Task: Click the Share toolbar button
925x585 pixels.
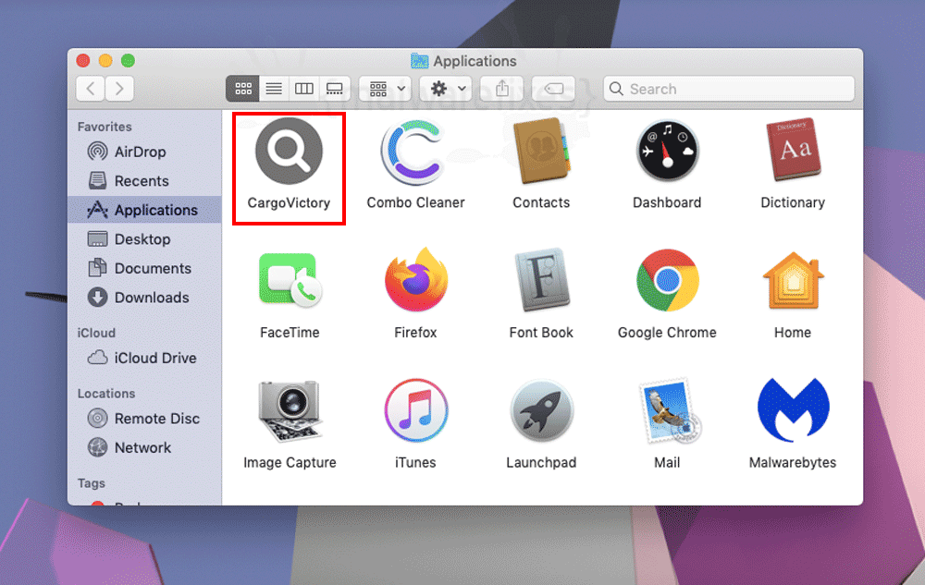Action: coord(502,89)
